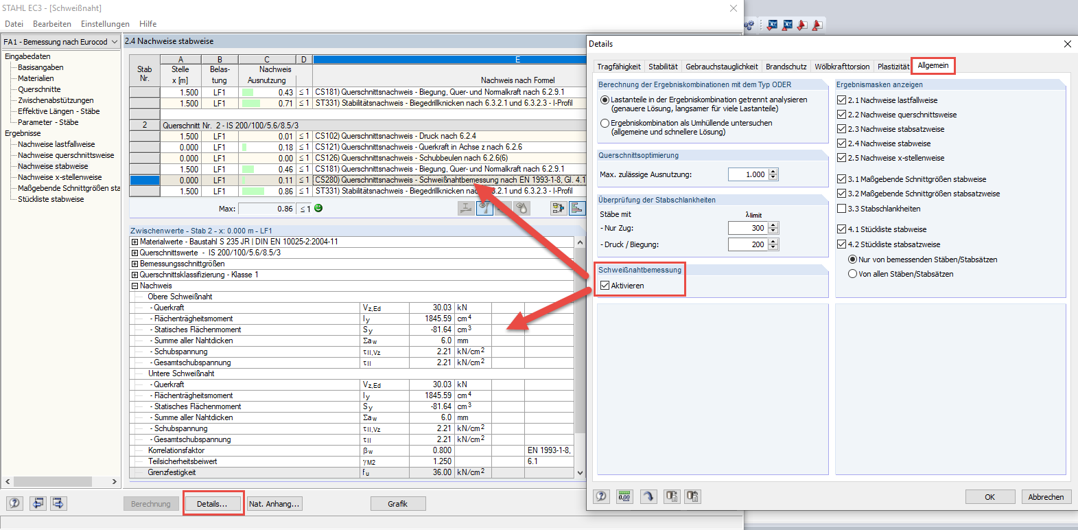The width and height of the screenshot is (1078, 530).
Task: Expand the Materialwerte row
Action: [x=134, y=242]
